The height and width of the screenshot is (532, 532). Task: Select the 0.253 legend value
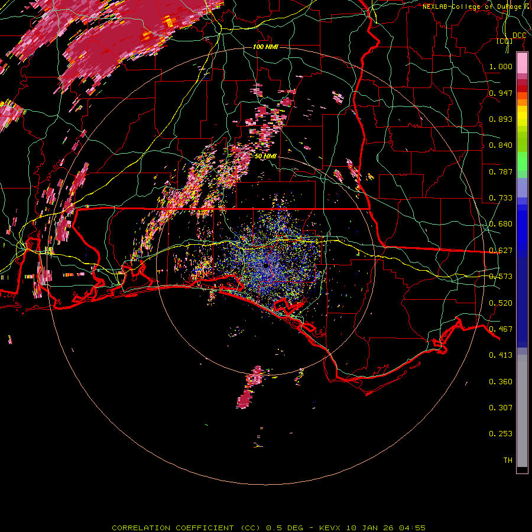tap(501, 434)
